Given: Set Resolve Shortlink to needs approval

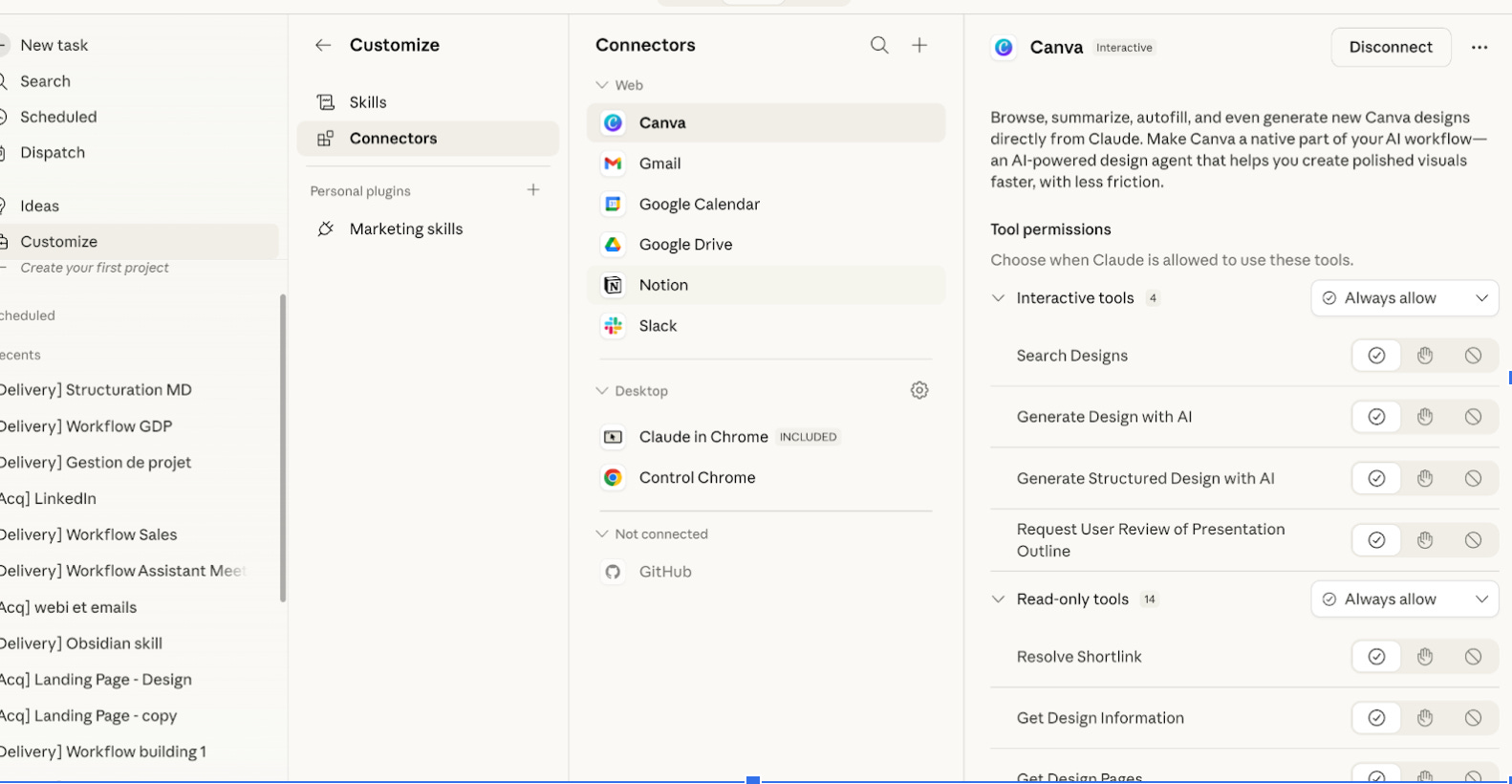Looking at the screenshot, I should (x=1425, y=657).
